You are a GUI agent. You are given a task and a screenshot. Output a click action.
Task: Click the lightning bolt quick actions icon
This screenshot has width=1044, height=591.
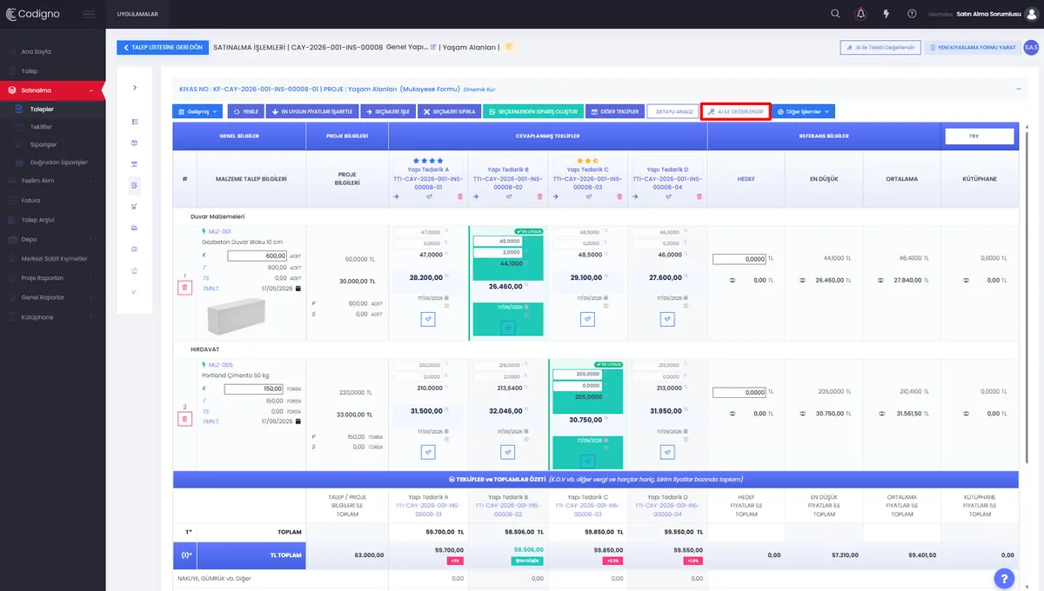(887, 14)
